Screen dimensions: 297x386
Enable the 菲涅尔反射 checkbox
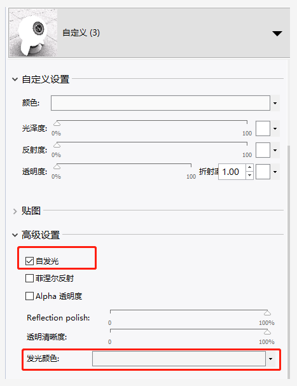(x=29, y=279)
